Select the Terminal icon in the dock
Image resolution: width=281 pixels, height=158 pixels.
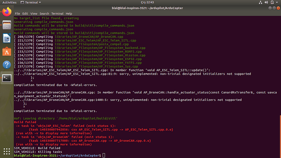pyautogui.click(x=7, y=78)
